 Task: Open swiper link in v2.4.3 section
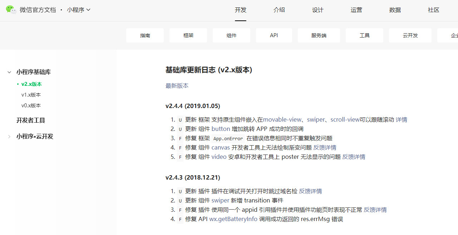220,201
